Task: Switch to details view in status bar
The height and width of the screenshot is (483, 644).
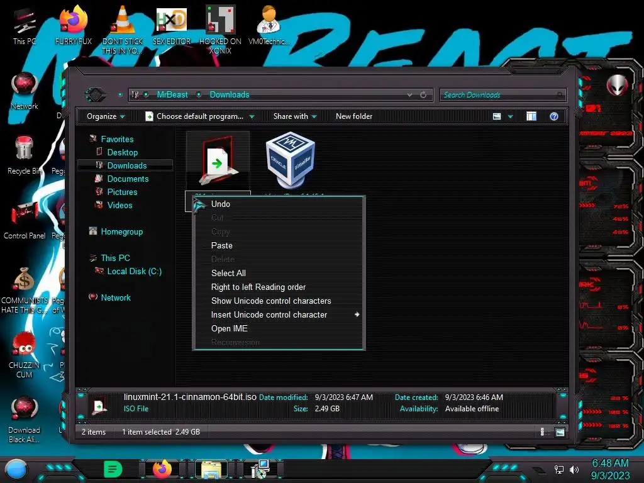Action: [x=542, y=432]
